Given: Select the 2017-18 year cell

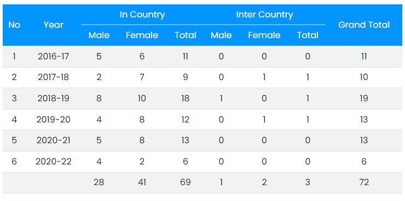Looking at the screenshot, I should tap(54, 77).
